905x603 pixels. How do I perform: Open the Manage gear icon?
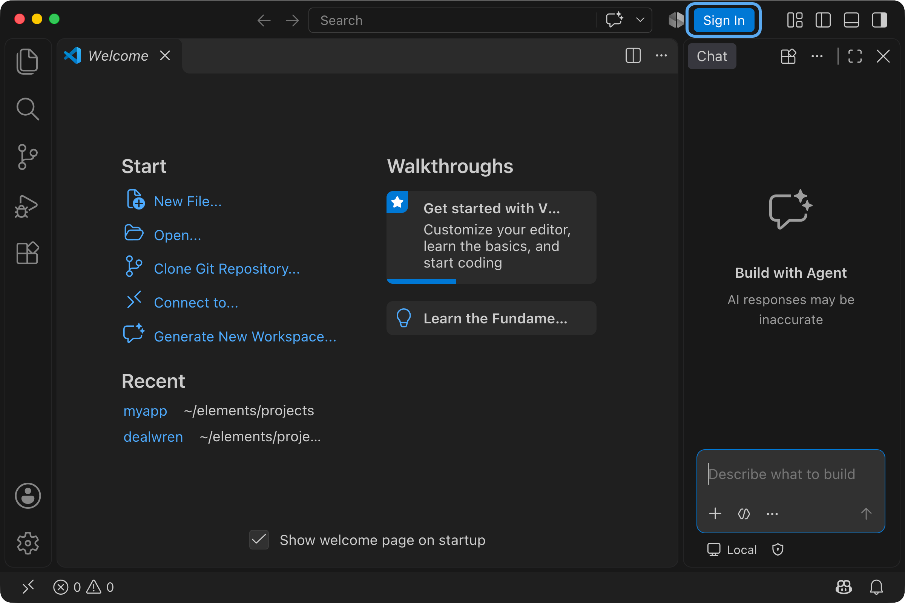tap(28, 543)
